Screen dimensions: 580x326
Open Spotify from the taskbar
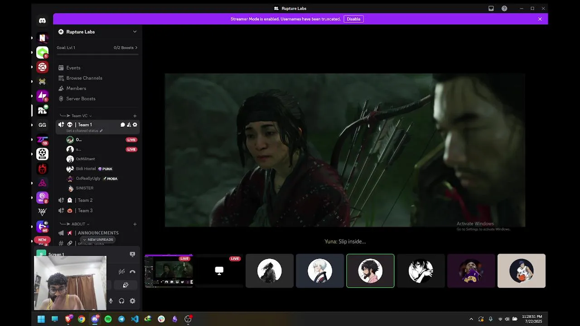(108, 319)
